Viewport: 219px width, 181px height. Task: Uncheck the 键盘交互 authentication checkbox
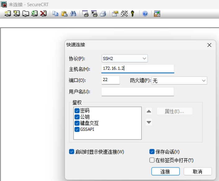pos(77,123)
